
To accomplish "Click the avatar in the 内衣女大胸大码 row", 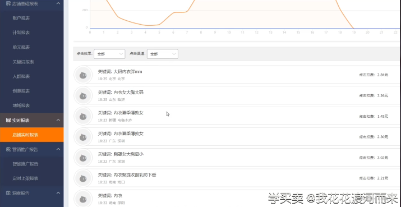I will click(x=83, y=96).
